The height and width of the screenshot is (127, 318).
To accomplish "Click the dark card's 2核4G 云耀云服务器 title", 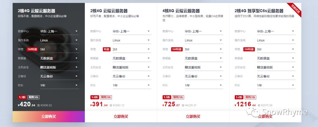I will coord(37,11).
